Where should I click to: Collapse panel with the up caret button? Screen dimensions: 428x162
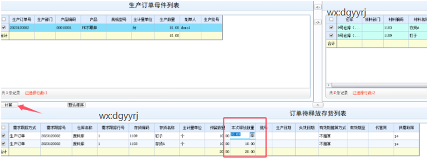(x=318, y=105)
